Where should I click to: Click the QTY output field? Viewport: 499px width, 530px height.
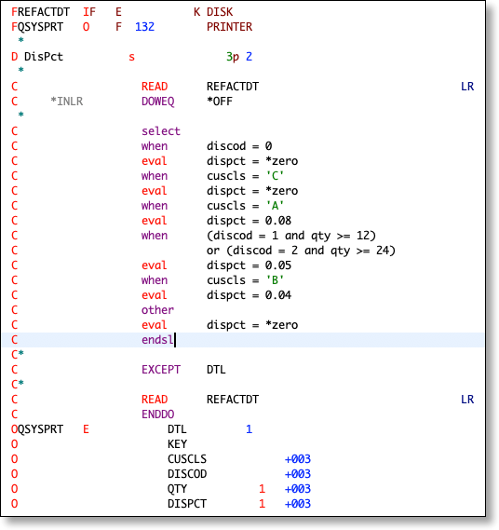pos(177,489)
